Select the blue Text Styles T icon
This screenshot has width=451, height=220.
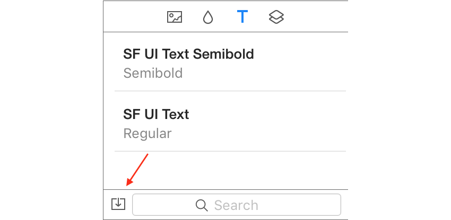[x=242, y=16]
